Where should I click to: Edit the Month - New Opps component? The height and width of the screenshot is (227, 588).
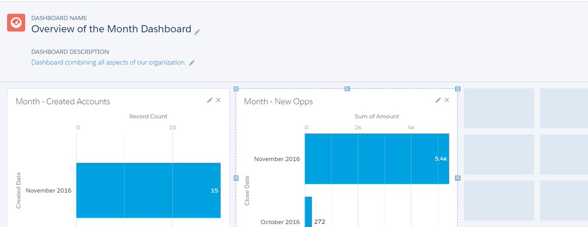click(438, 100)
